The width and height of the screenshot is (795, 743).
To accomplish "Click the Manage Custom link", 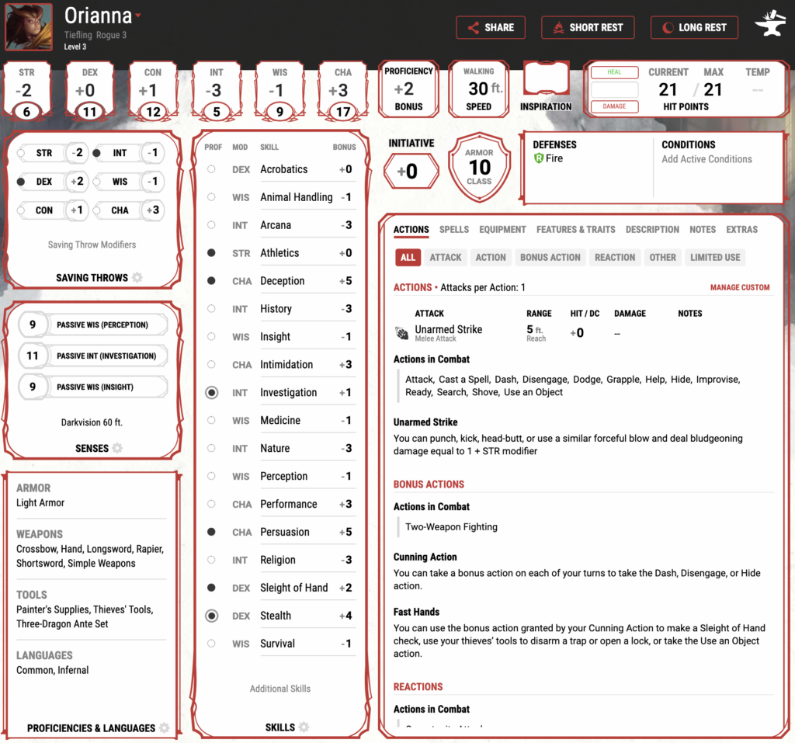I will click(739, 288).
